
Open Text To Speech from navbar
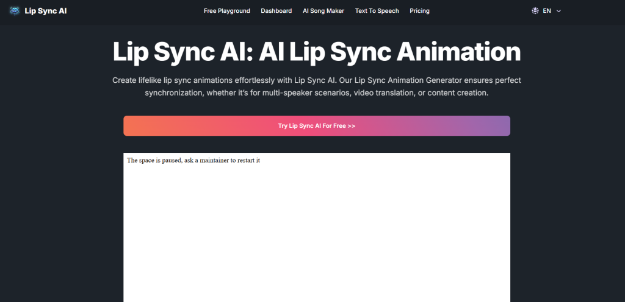[x=377, y=11]
